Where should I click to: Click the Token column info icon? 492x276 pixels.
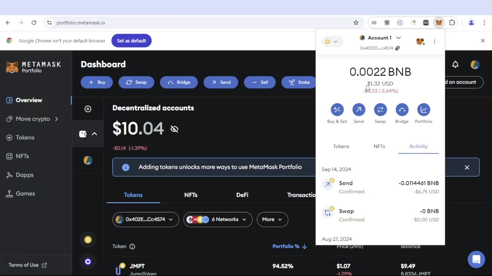point(132,246)
